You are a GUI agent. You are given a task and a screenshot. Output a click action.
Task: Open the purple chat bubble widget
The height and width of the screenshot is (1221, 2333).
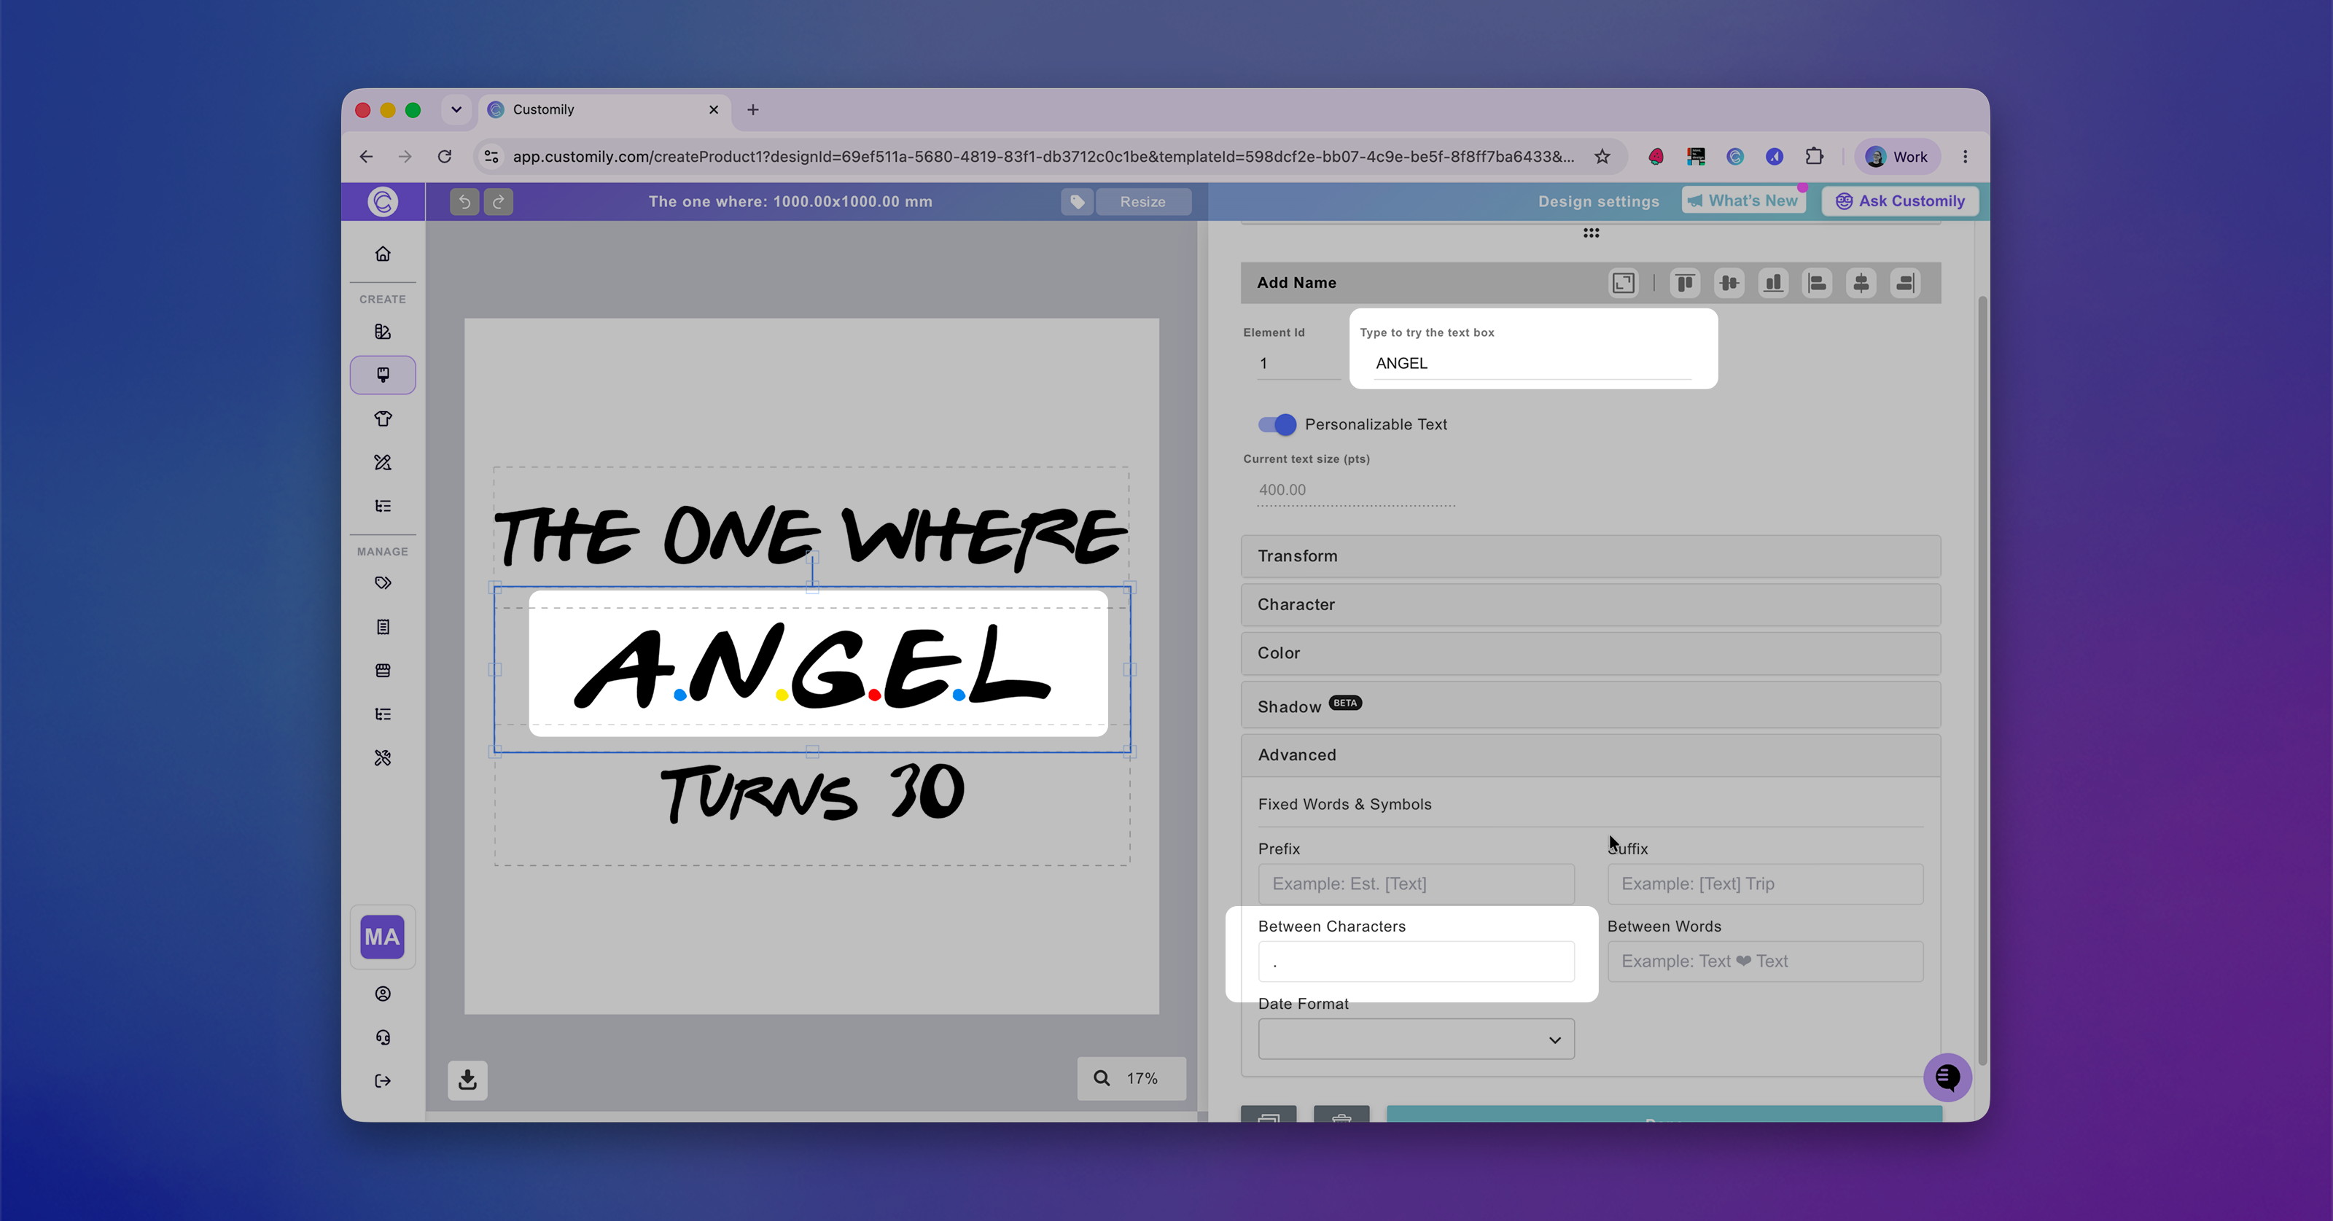coord(1947,1077)
